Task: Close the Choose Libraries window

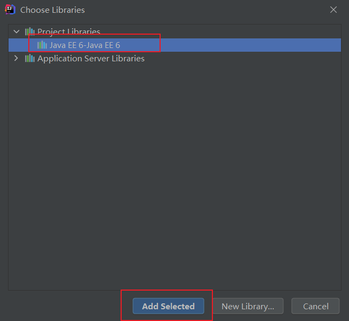Action: point(333,10)
